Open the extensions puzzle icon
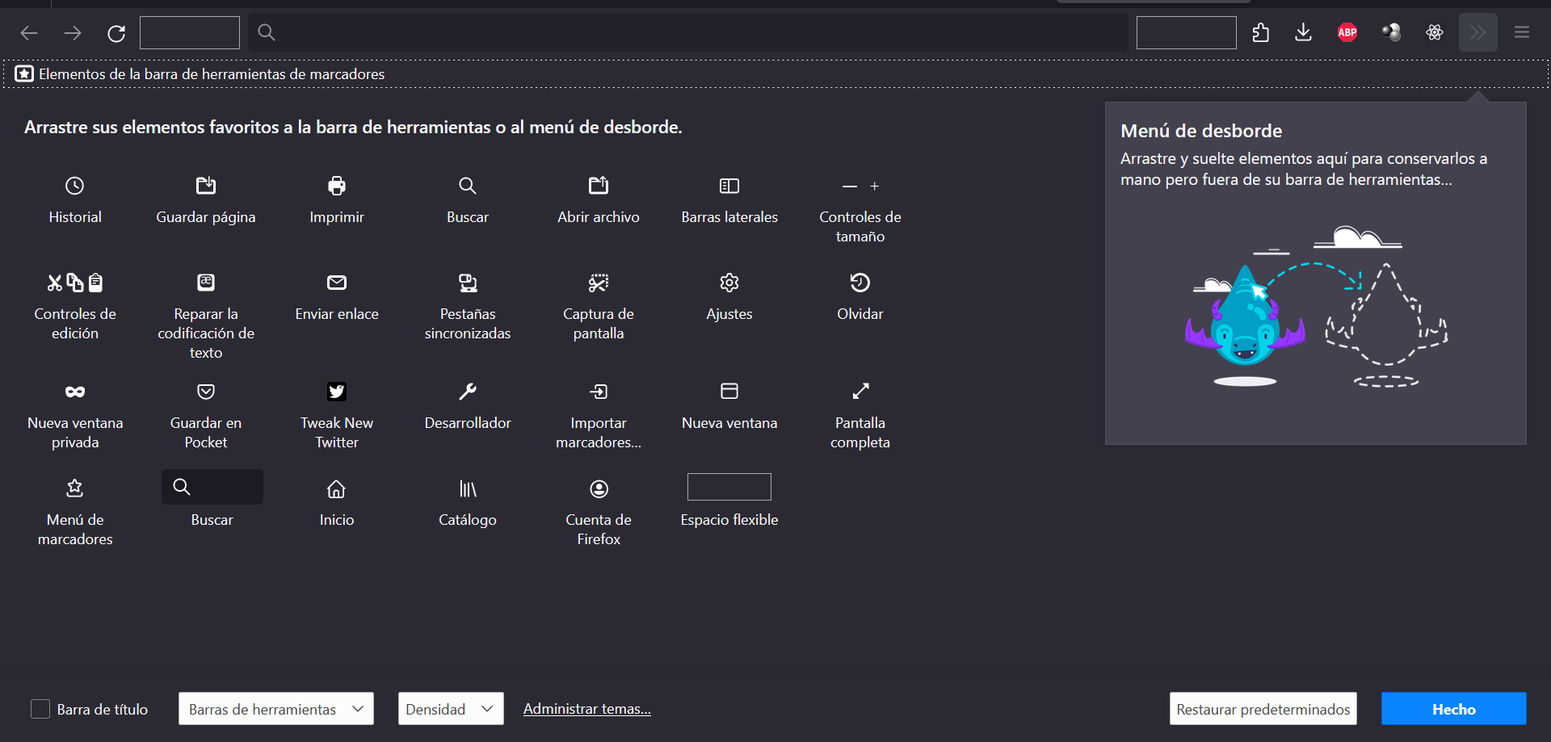The image size is (1551, 742). (x=1261, y=32)
